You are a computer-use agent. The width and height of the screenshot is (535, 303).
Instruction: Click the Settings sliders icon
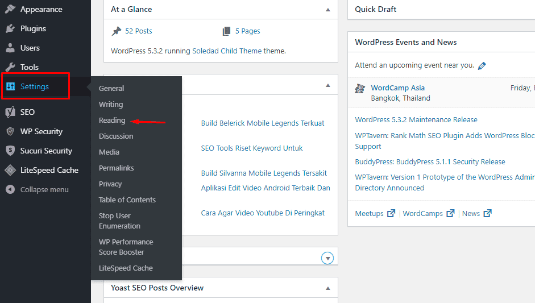pyautogui.click(x=10, y=86)
